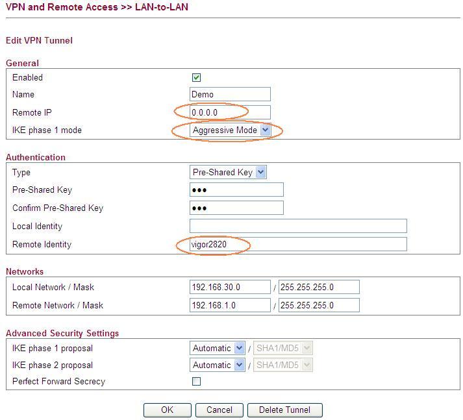The height and width of the screenshot is (420, 463).
Task: Expand IKE phase 2 proposal Automatic dropdown
Action: (218, 365)
